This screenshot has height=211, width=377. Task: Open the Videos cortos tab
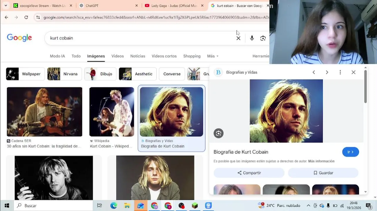pyautogui.click(x=164, y=56)
